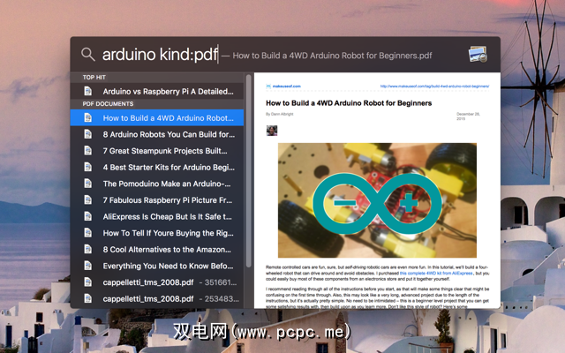Click PDF icon beside Arduino vs Raspberry Pi
The width and height of the screenshot is (565, 353).
88,91
